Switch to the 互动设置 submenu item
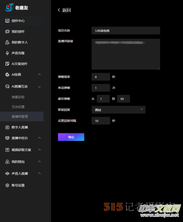Image resolution: width=183 pixels, height=222 pixels. click(x=18, y=107)
